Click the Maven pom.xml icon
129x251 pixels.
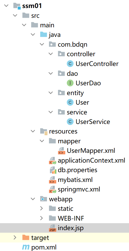point(26,247)
